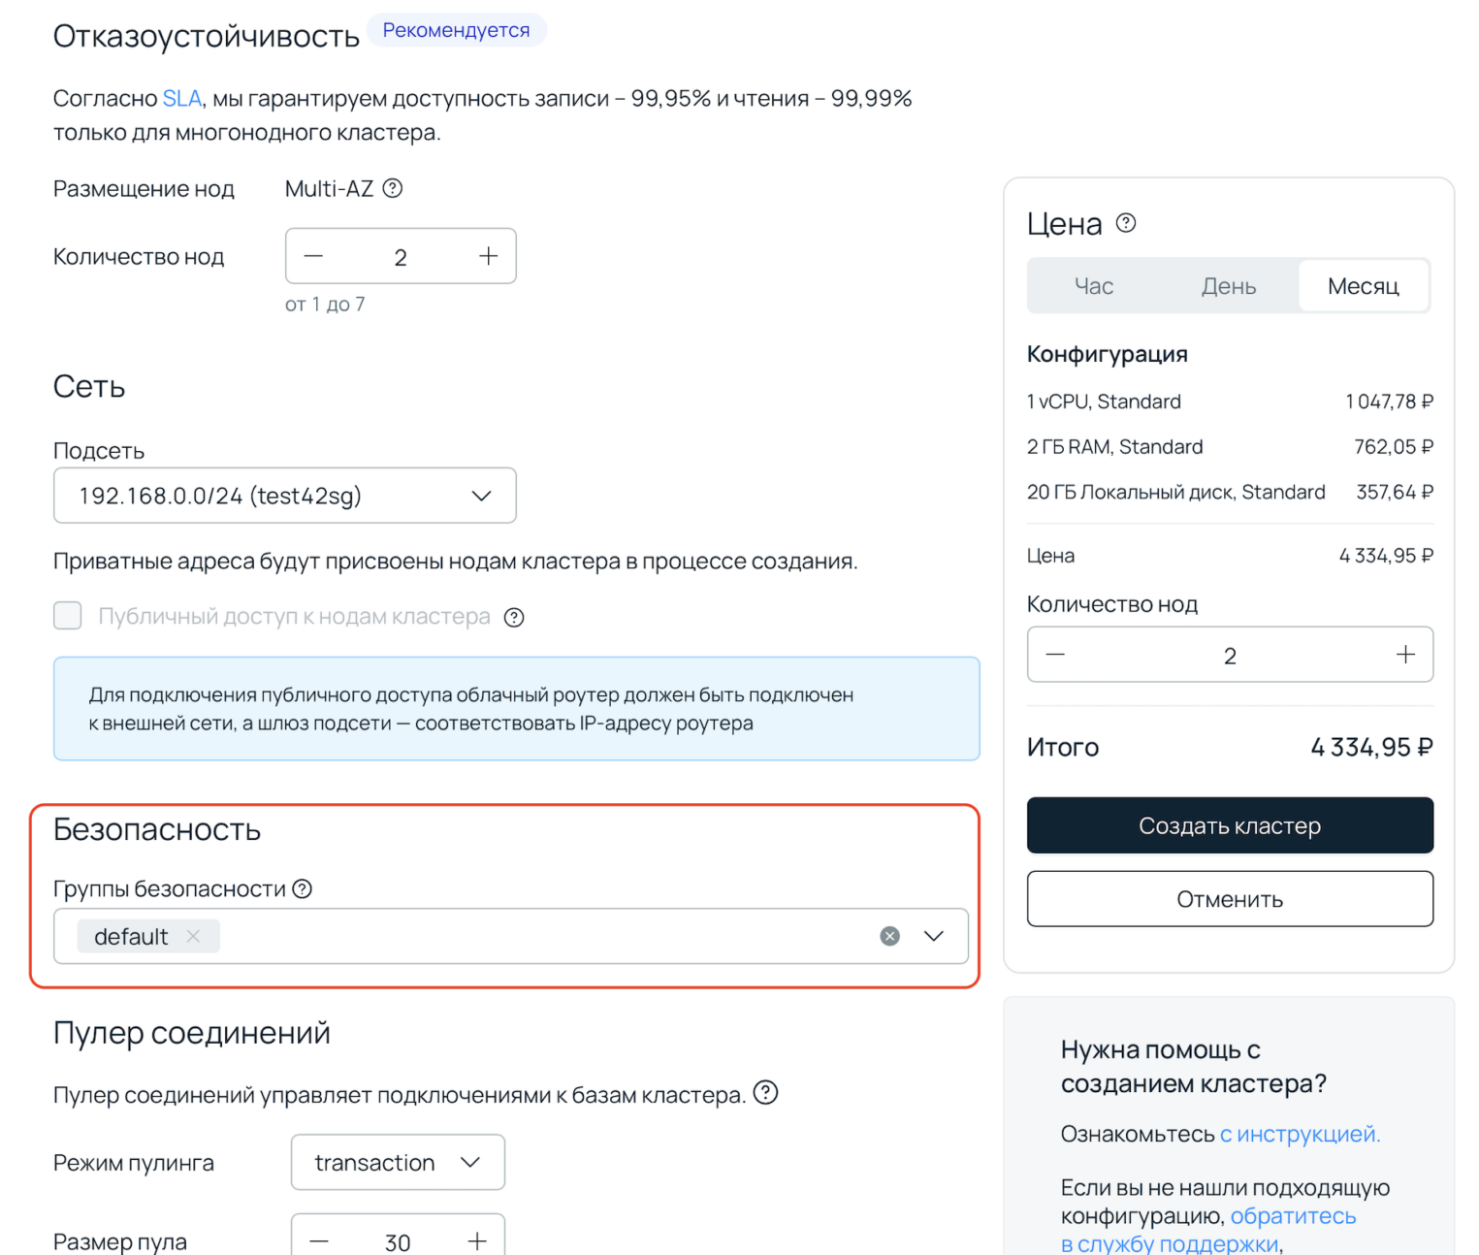1479x1255 pixels.
Task: Click the help icon beside Цена heading
Action: tap(1126, 223)
